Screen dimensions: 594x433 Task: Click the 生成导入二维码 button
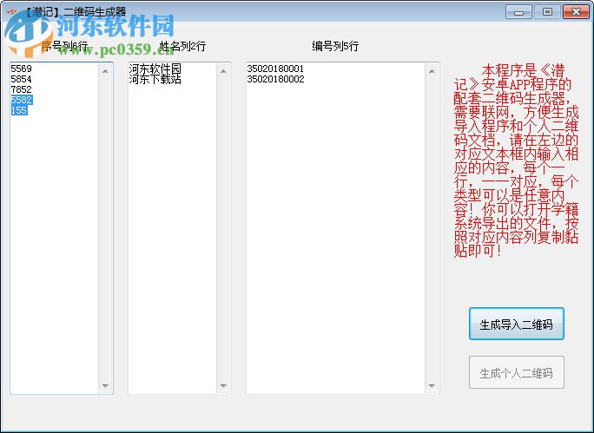tap(517, 324)
